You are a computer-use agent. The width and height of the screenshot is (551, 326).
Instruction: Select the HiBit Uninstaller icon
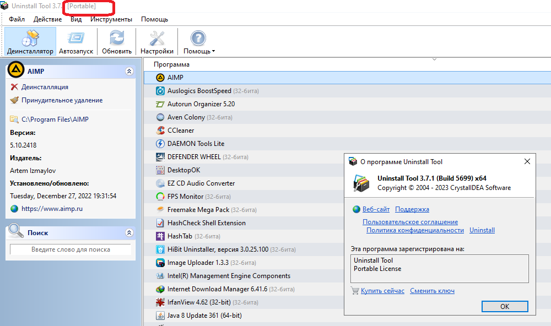[160, 249]
